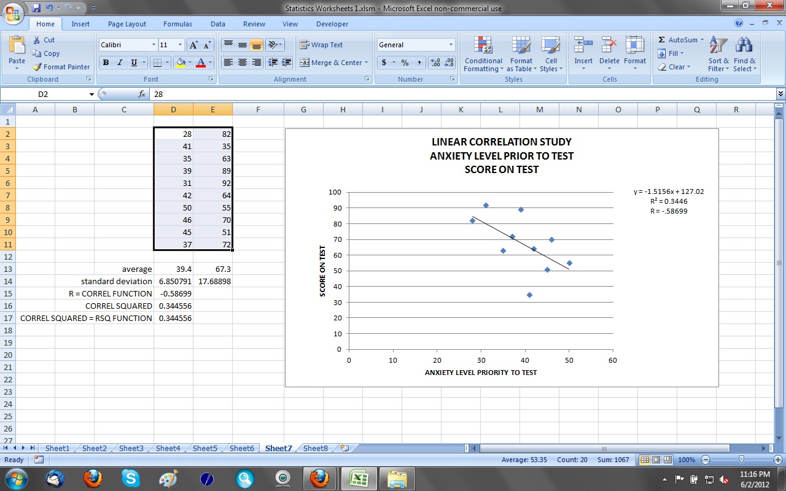Viewport: 786px width, 491px height.
Task: Click row 13 header
Action: click(7, 269)
